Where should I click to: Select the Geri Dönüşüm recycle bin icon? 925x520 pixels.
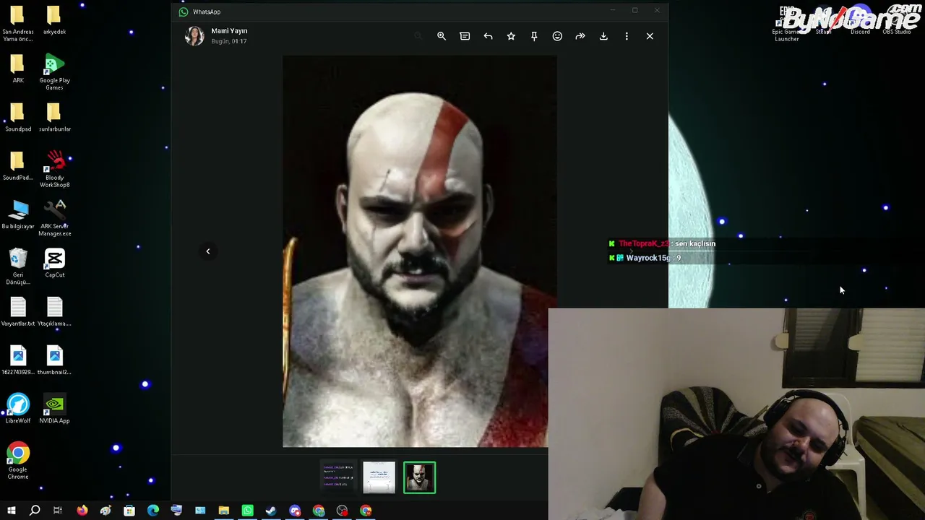click(17, 267)
